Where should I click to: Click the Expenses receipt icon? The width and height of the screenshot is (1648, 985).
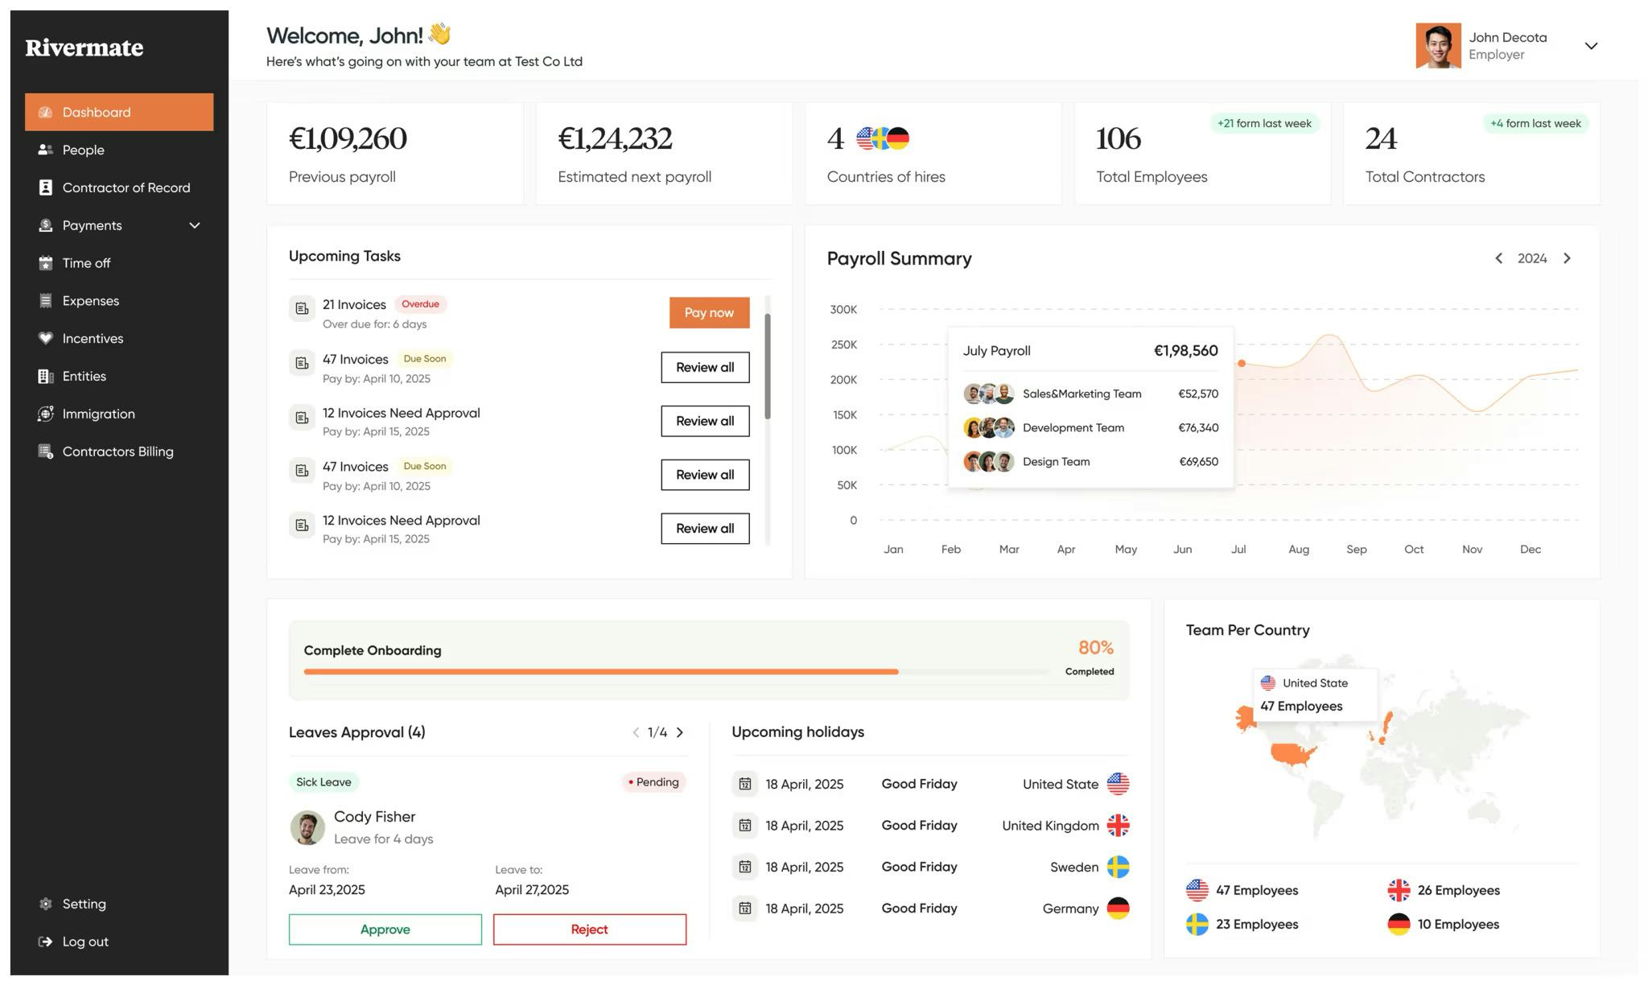click(46, 301)
